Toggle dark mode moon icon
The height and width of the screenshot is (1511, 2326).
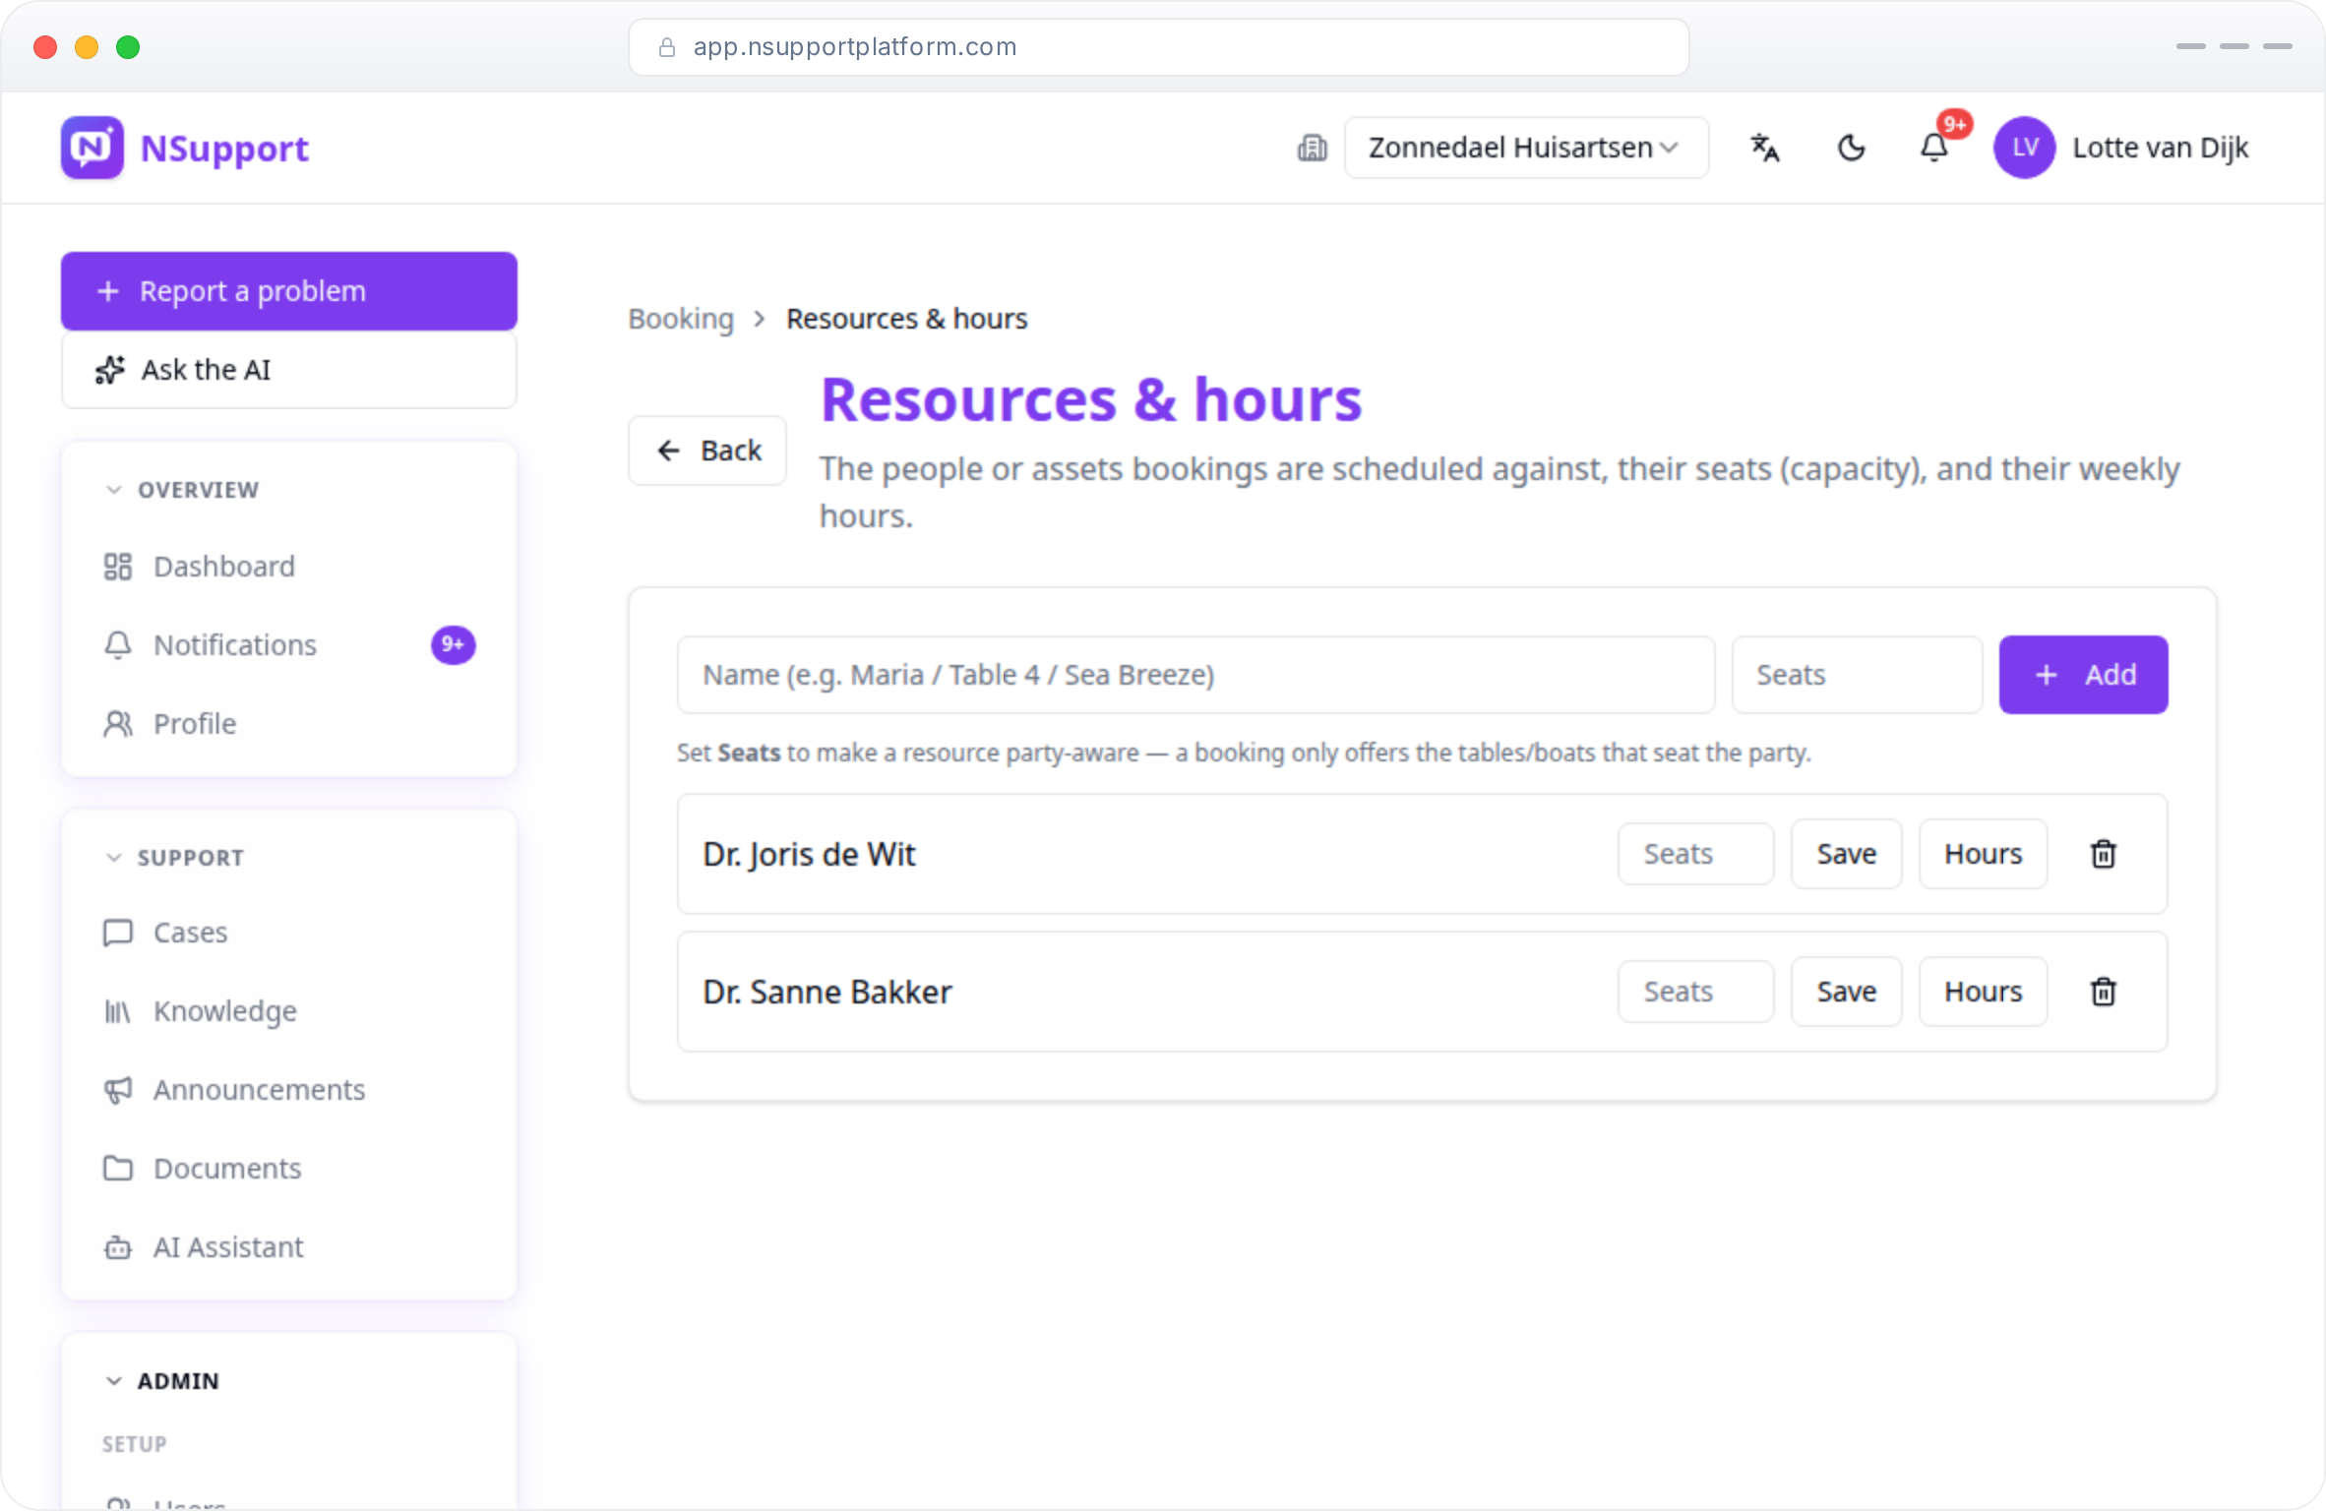pos(1851,148)
